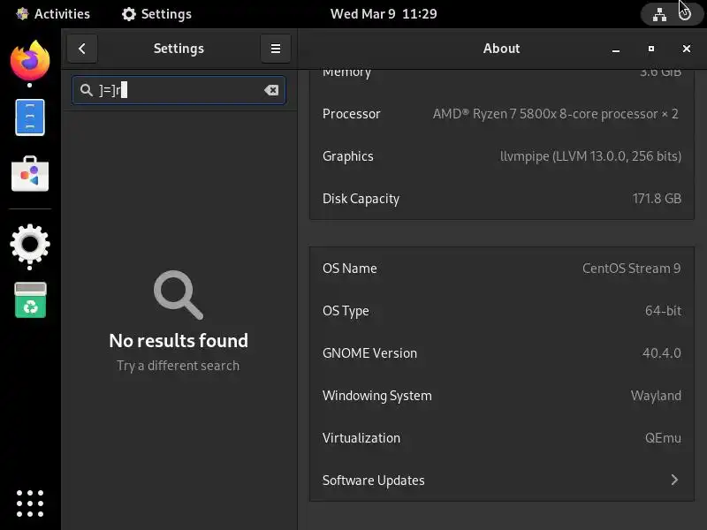Maximize the About window

pyautogui.click(x=651, y=49)
